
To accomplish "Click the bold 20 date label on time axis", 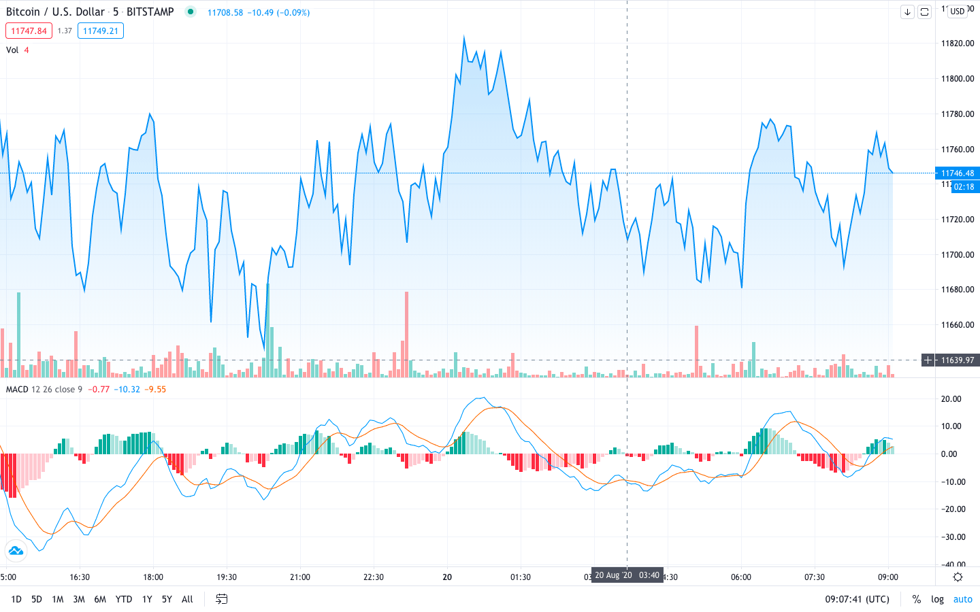I will pos(447,577).
